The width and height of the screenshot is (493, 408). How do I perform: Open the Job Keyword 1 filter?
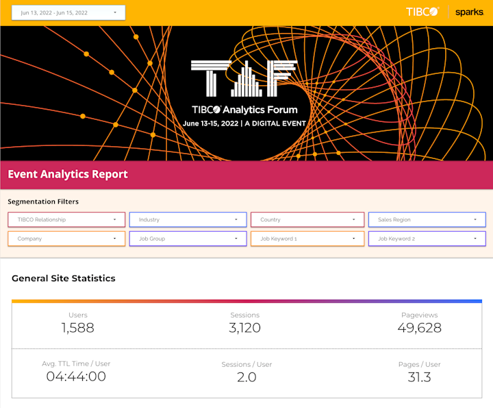tap(307, 239)
